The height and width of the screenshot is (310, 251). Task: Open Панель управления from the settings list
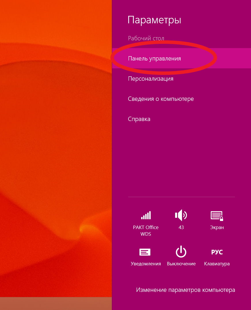click(x=154, y=58)
